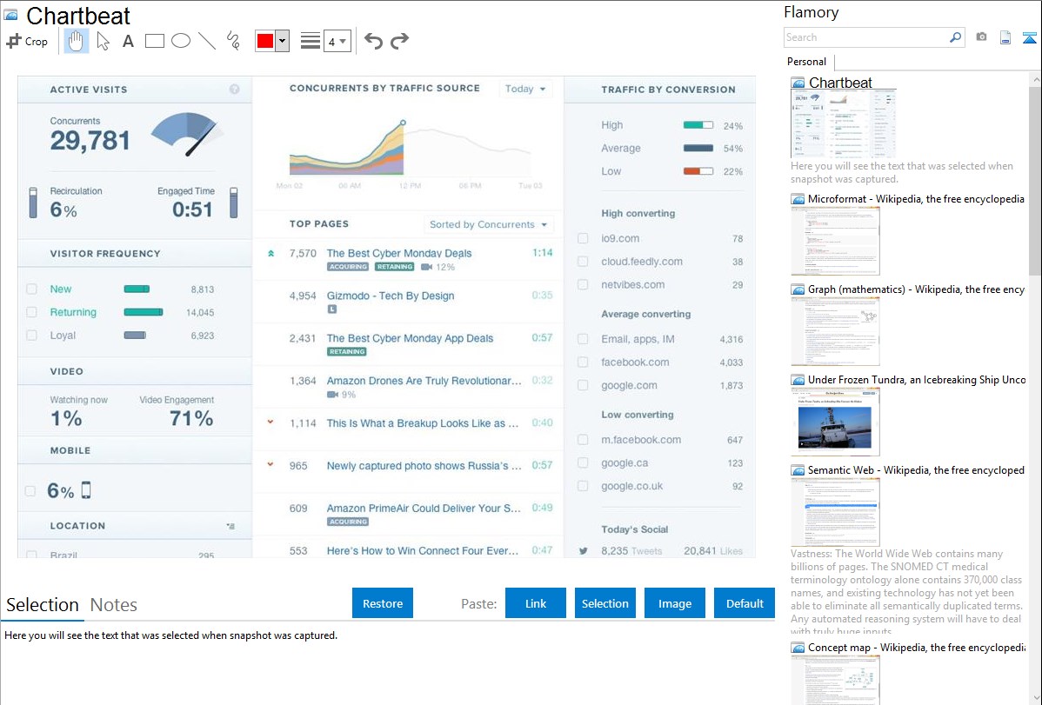Select the ellipse shape tool
This screenshot has height=705, width=1042.
(181, 41)
